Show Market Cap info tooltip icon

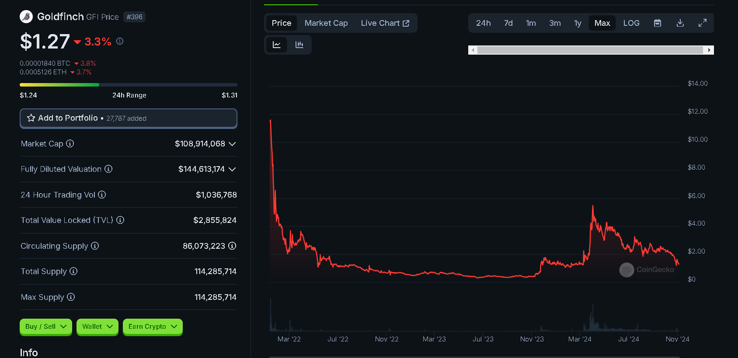(70, 143)
